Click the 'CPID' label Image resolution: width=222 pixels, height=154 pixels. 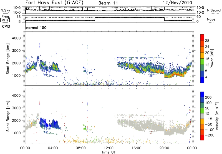[6, 26]
